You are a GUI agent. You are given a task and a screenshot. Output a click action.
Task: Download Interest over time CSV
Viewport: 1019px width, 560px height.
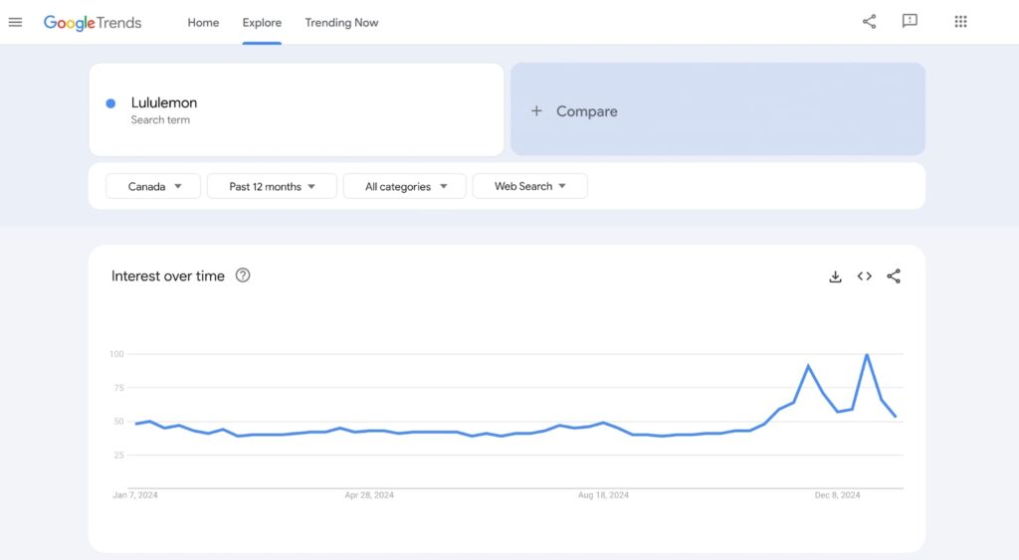tap(835, 277)
